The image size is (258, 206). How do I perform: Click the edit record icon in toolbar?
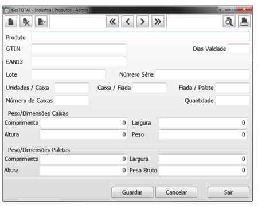(x=41, y=22)
